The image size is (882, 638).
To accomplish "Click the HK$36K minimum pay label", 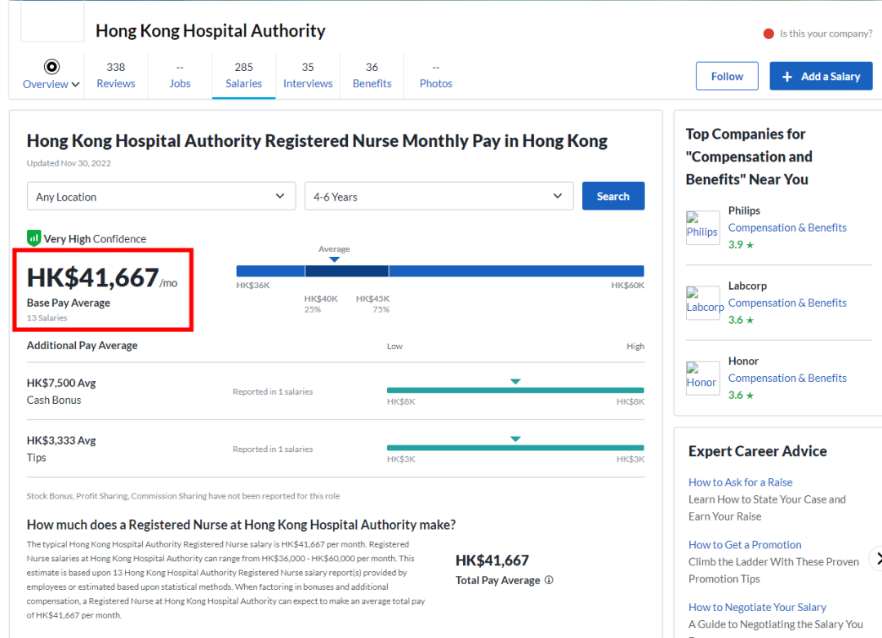I will [253, 286].
